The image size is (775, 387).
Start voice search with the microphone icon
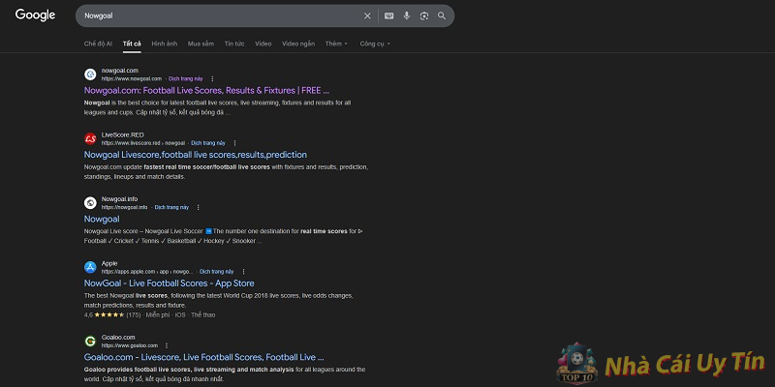pos(407,15)
